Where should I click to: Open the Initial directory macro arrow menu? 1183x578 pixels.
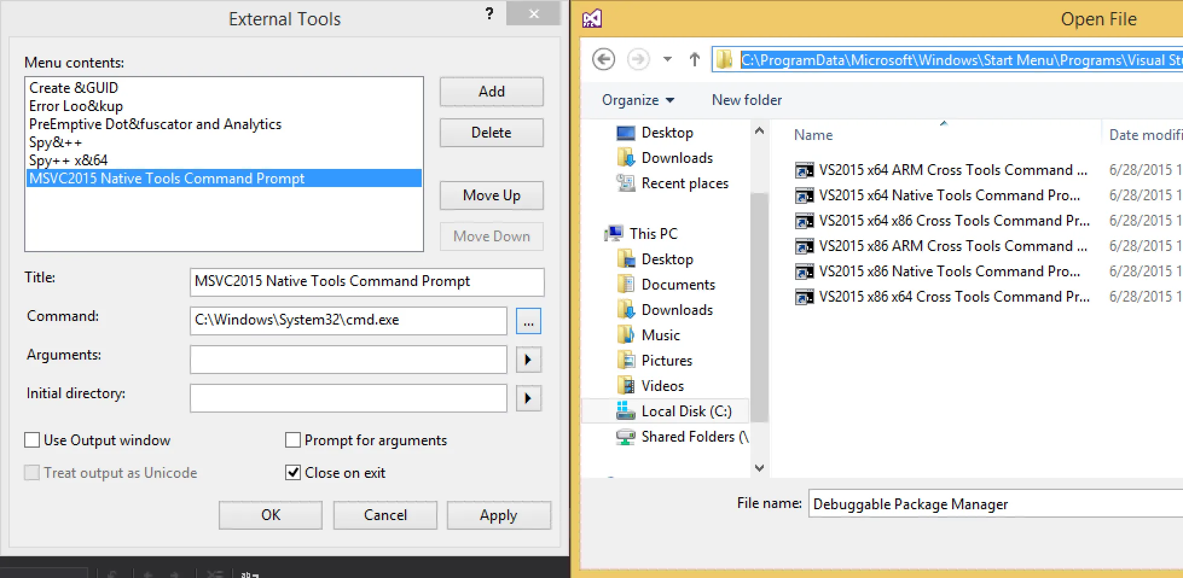pos(529,398)
